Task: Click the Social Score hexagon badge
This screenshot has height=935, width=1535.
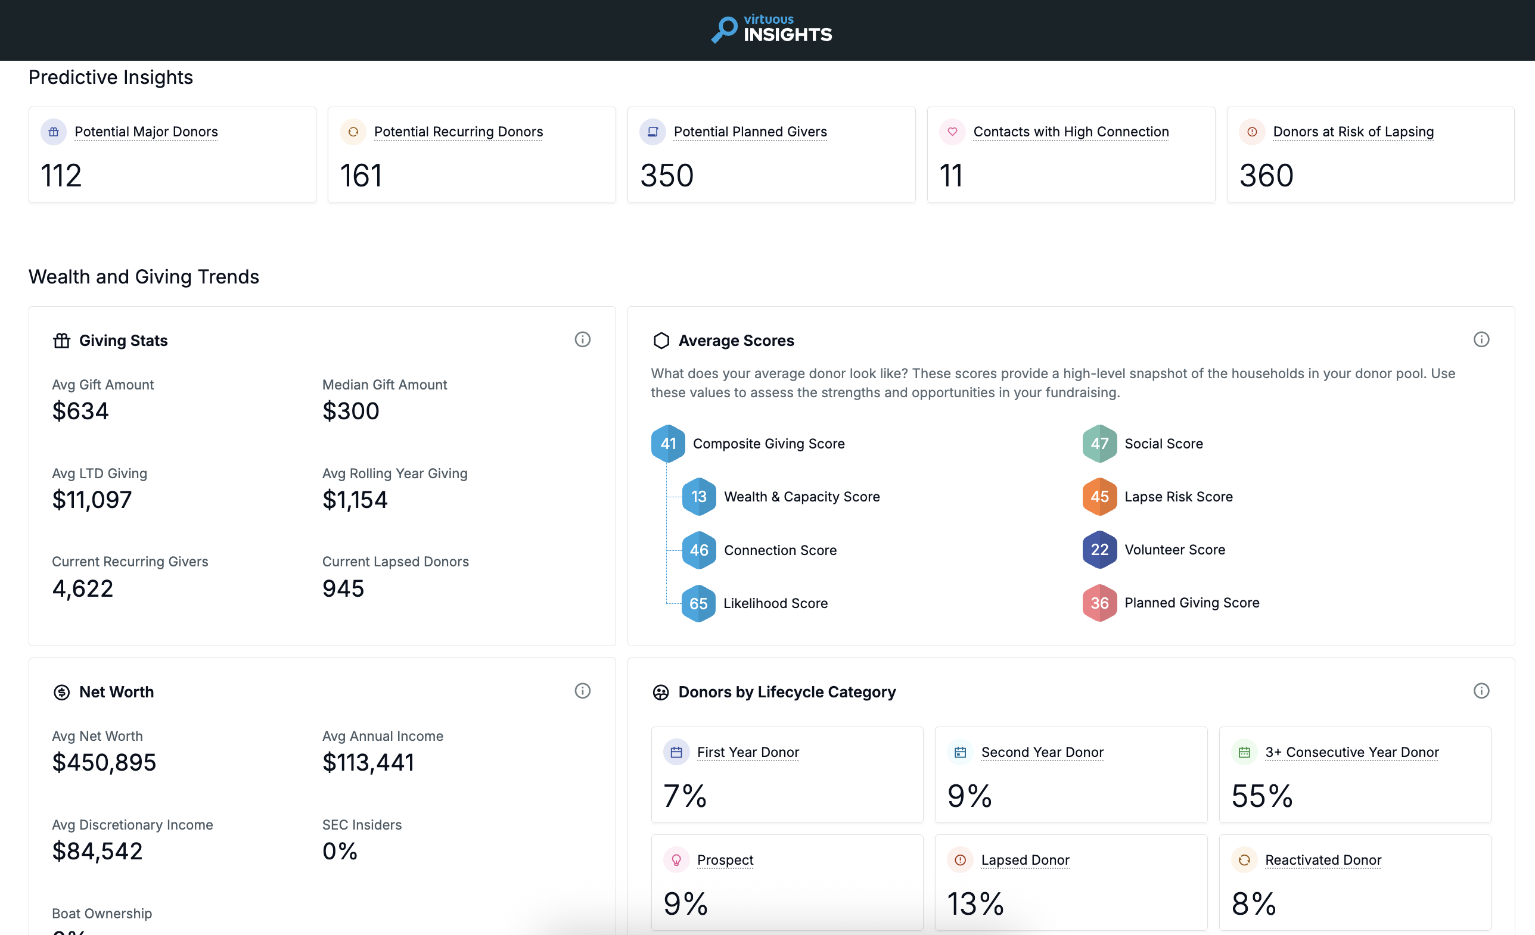Action: pos(1099,443)
